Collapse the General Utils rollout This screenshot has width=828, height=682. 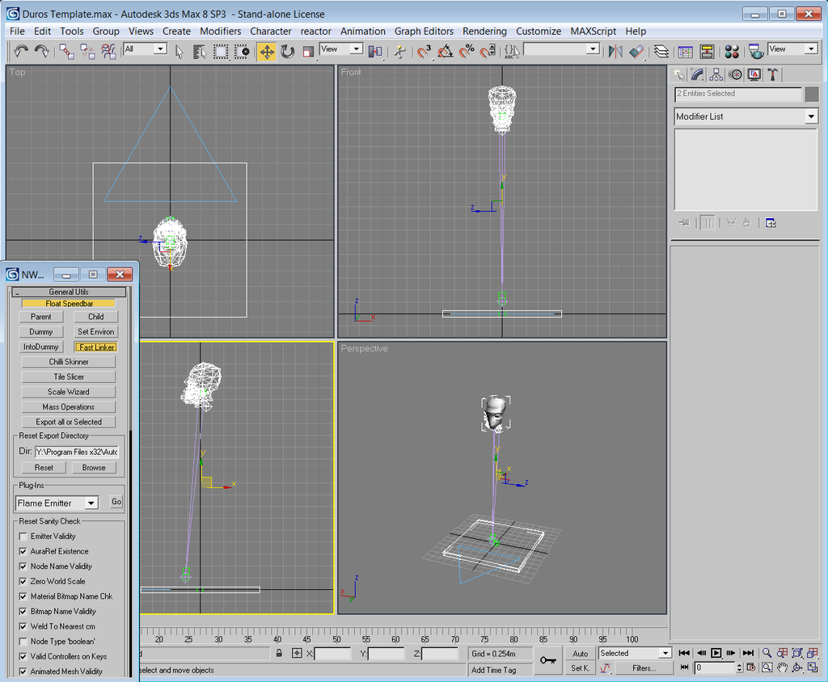coord(69,292)
